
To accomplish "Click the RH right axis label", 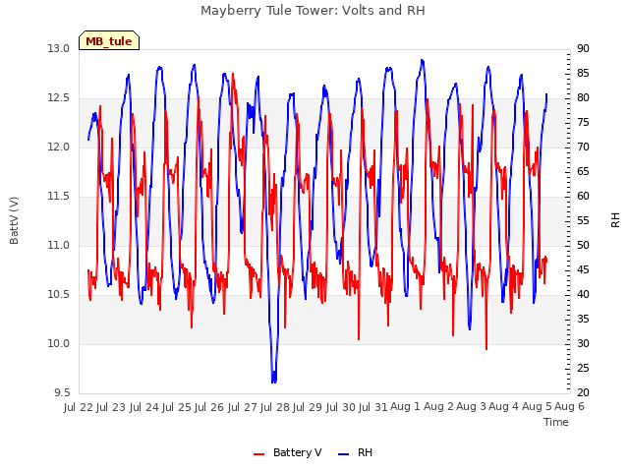I will (615, 220).
